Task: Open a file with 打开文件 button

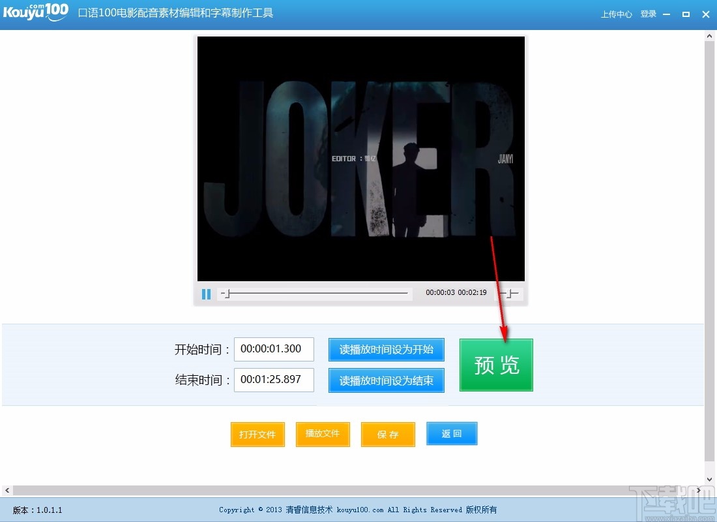Action: [257, 434]
